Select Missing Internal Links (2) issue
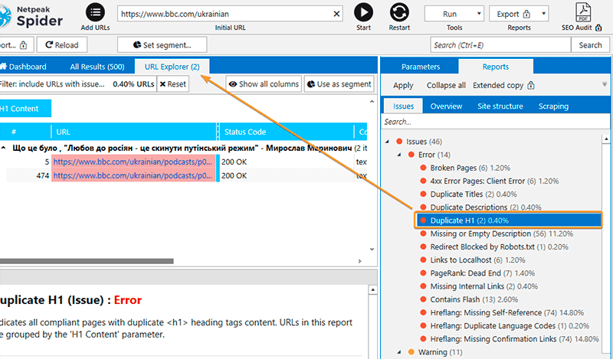 [x=478, y=286]
